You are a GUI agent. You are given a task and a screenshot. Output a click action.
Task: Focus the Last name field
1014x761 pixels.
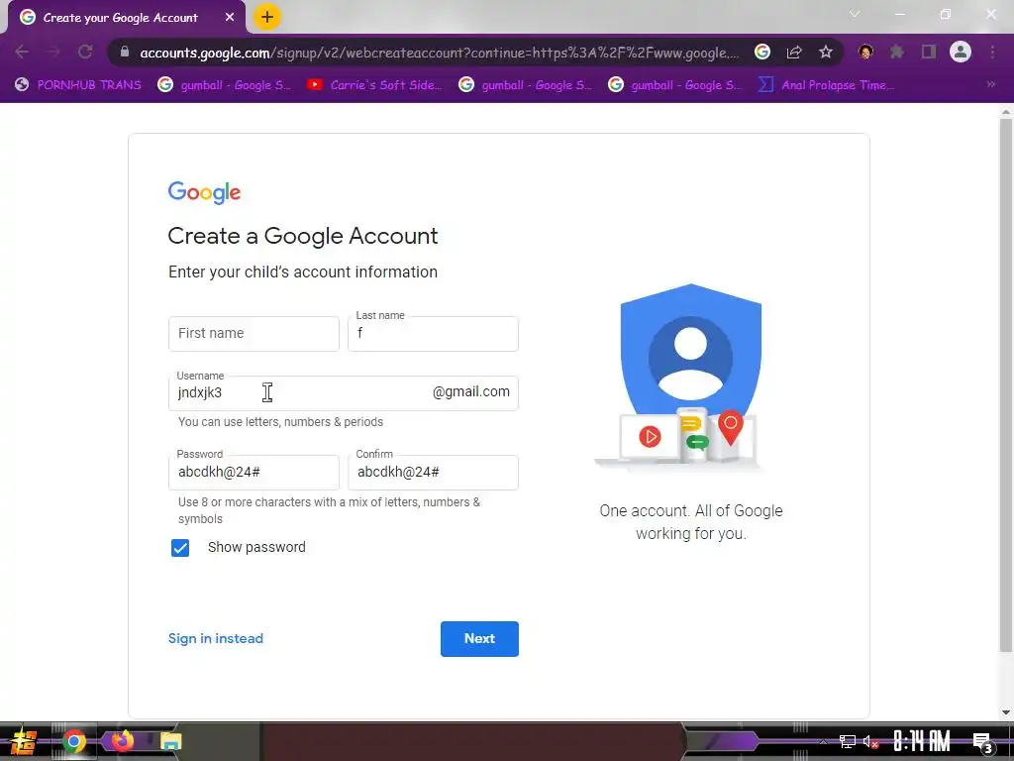pos(433,334)
